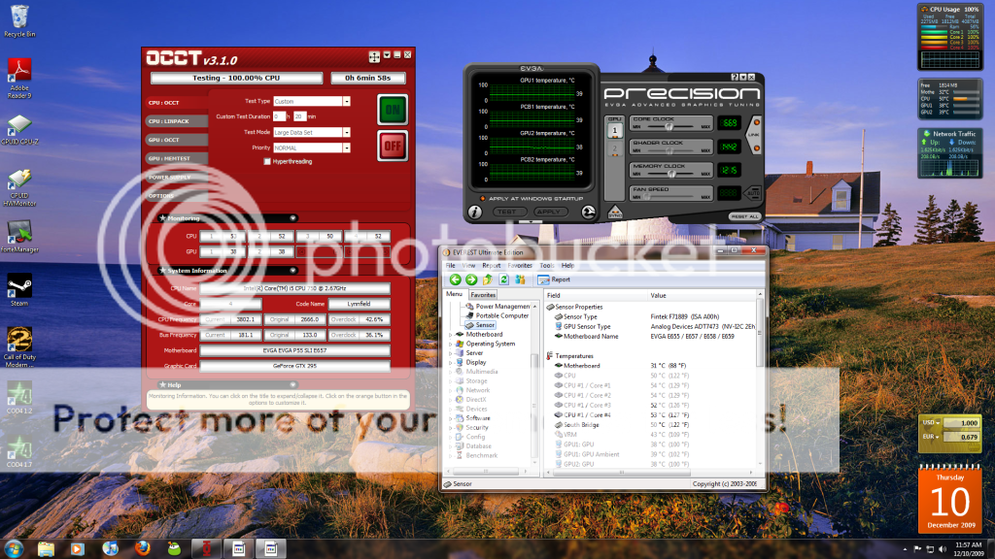The image size is (995, 559).
Task: Collapse the System Information section in OCCT
Action: tap(292, 271)
